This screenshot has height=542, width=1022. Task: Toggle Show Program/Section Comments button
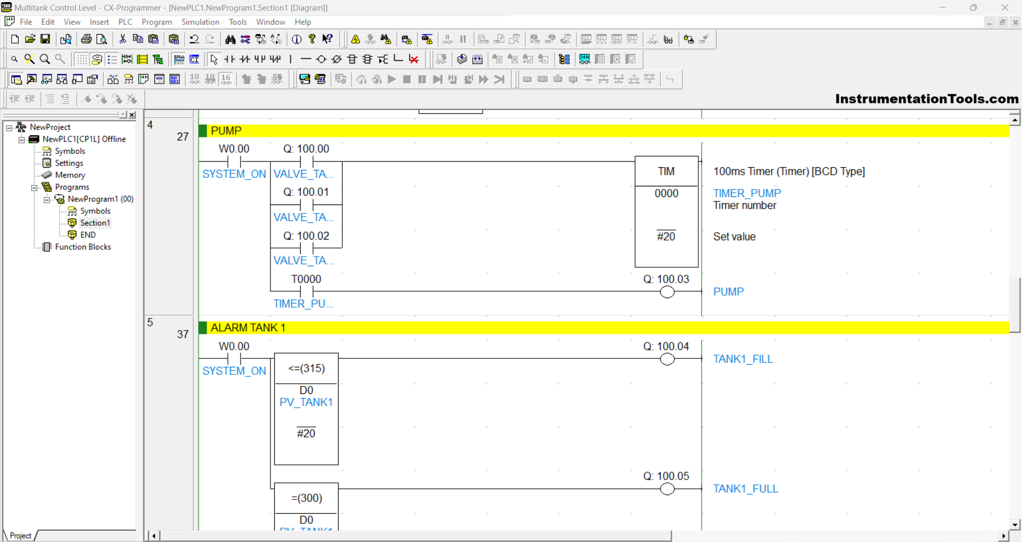click(x=143, y=59)
